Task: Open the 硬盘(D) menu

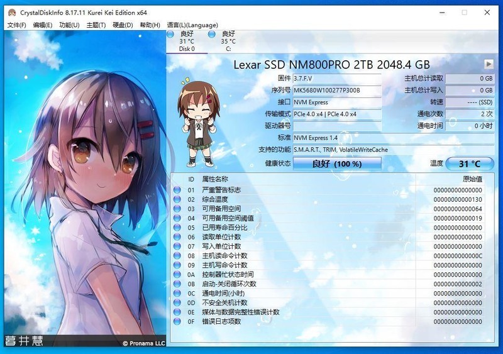Action: coord(123,25)
